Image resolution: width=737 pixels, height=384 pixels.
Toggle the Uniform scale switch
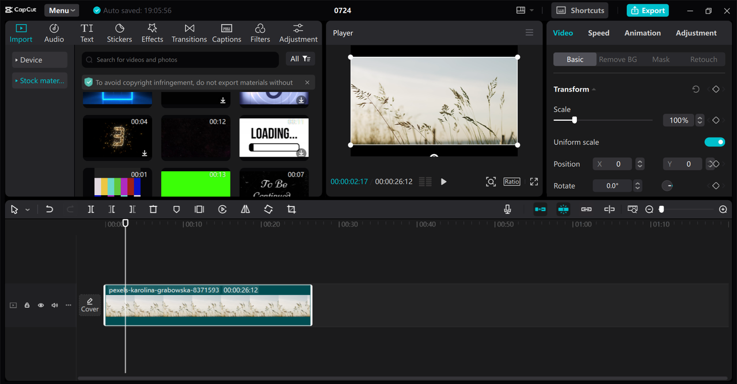[715, 142]
